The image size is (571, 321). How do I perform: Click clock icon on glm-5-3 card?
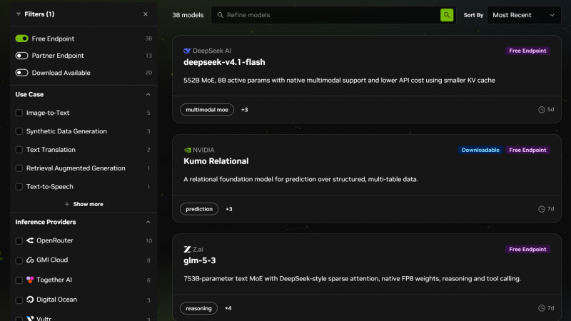pos(542,308)
